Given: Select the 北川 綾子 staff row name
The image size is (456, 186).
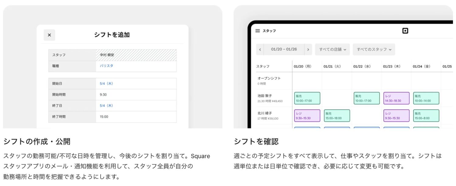Looking at the screenshot, I should 265,113.
